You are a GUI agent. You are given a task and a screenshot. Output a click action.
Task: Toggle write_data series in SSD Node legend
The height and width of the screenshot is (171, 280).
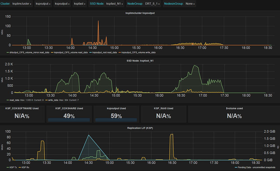tap(52, 100)
